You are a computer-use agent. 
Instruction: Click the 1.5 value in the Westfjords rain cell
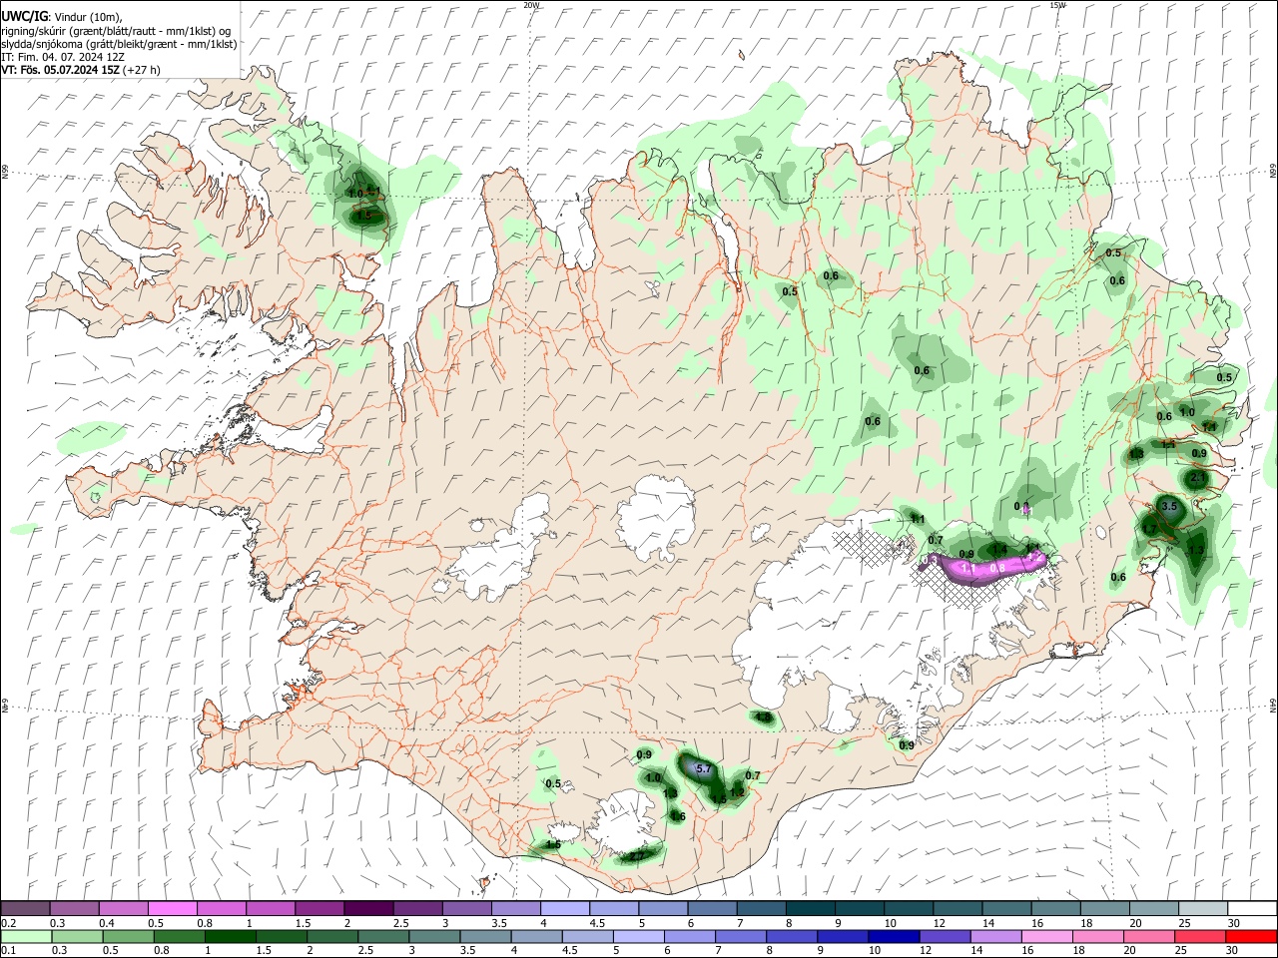[363, 215]
